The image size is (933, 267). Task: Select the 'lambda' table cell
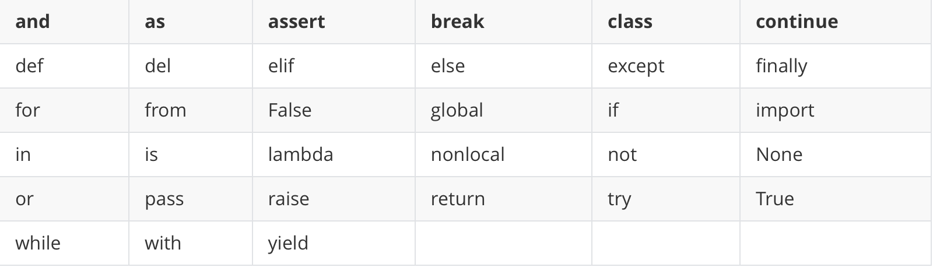(334, 154)
